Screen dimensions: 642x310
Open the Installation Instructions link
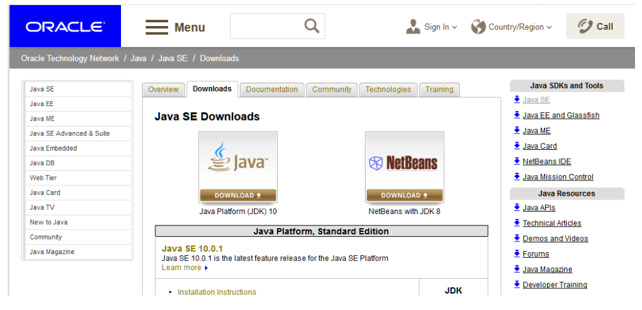217,292
